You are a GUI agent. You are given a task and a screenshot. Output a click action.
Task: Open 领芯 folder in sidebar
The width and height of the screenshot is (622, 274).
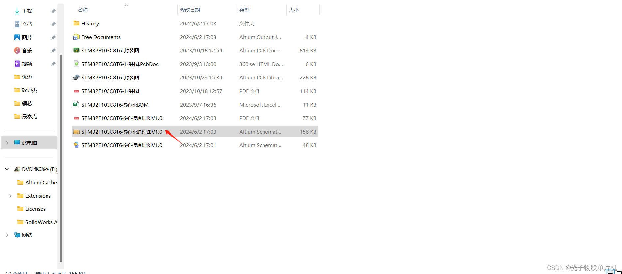click(x=27, y=103)
